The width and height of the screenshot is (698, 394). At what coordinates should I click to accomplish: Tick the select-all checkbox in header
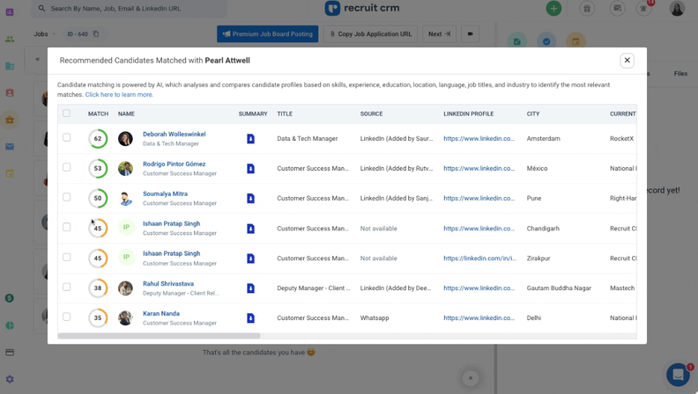(x=66, y=113)
